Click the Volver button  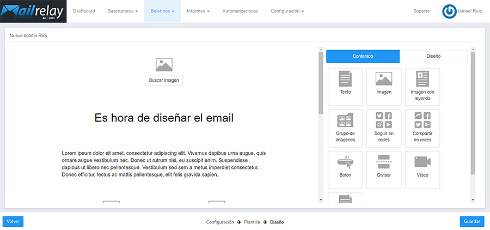(13, 221)
